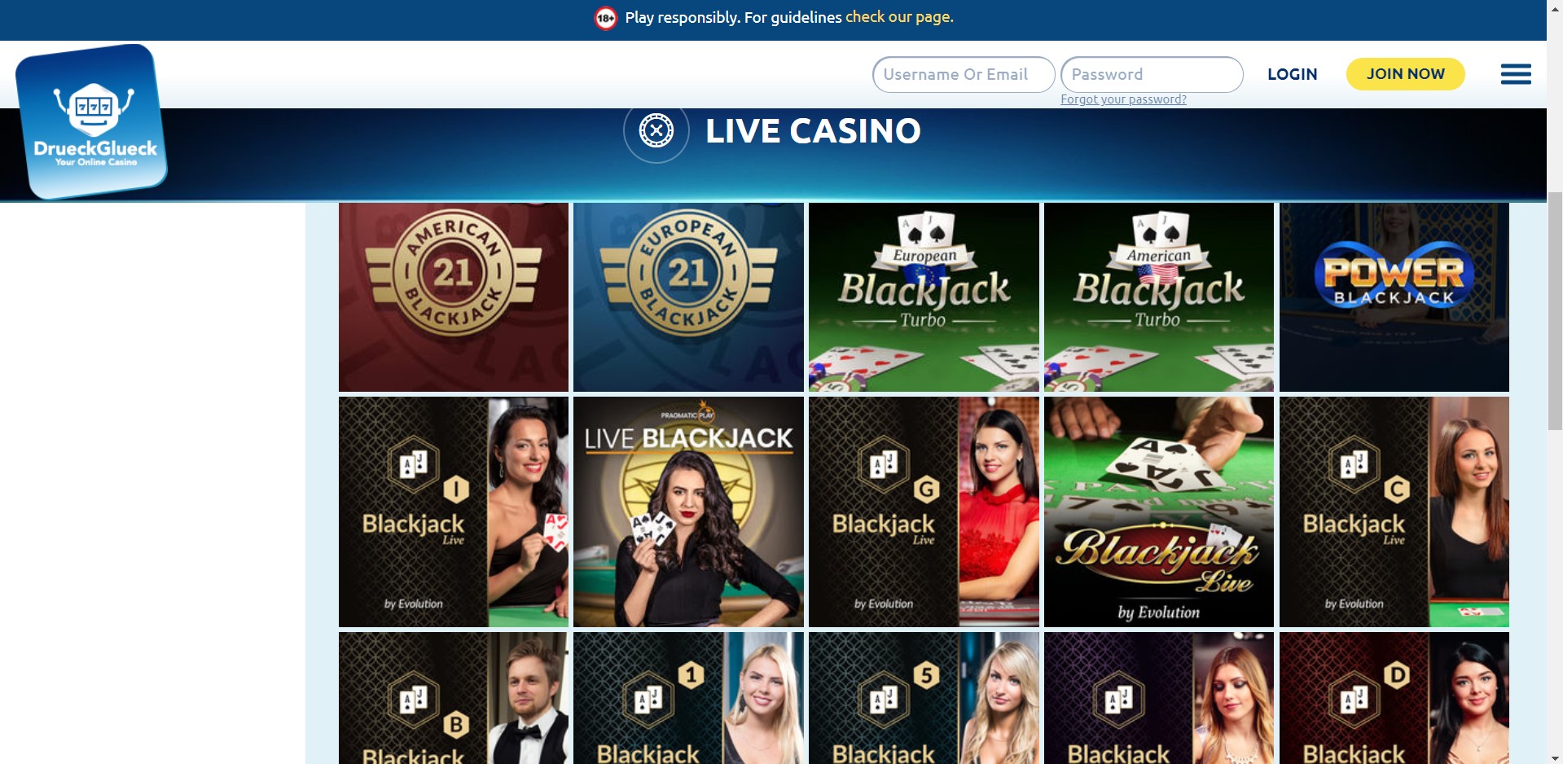Click the JOIN NOW button
The width and height of the screenshot is (1563, 764).
pyautogui.click(x=1405, y=74)
